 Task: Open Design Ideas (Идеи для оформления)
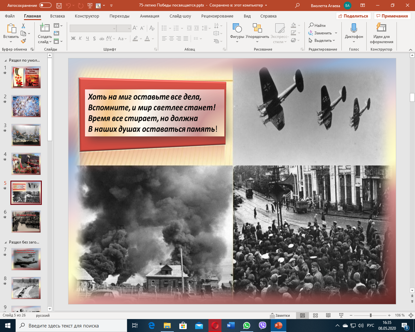381,32
